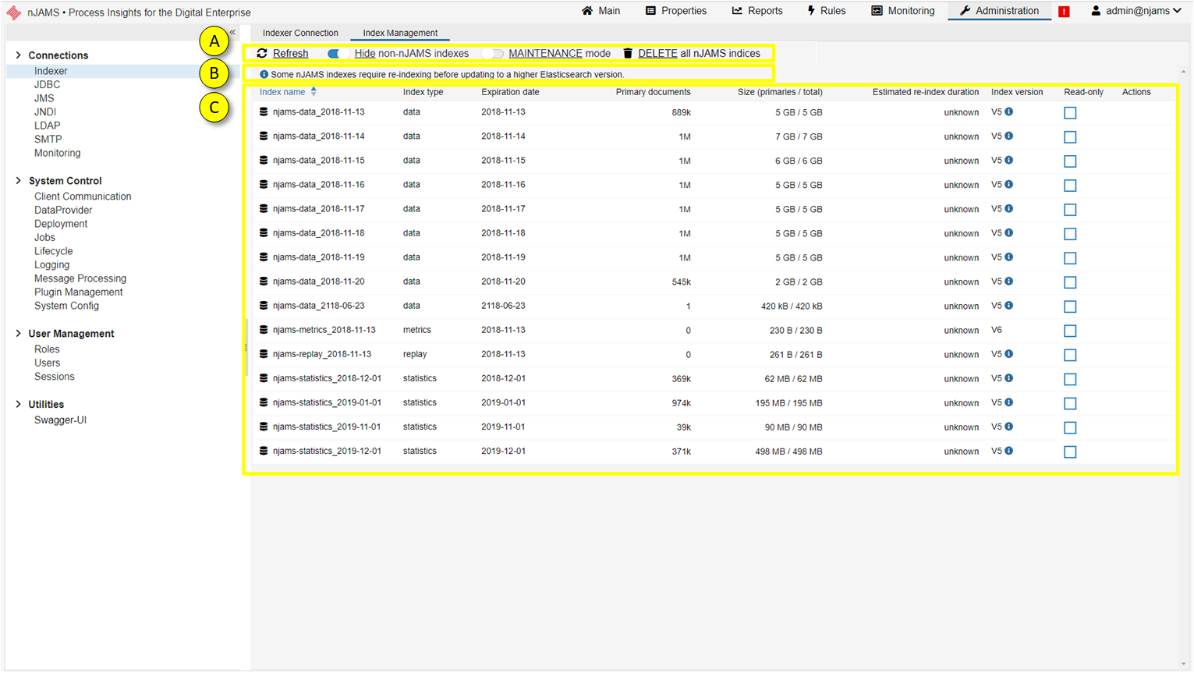
Task: Open Plugin Management in System Control
Action: point(78,292)
